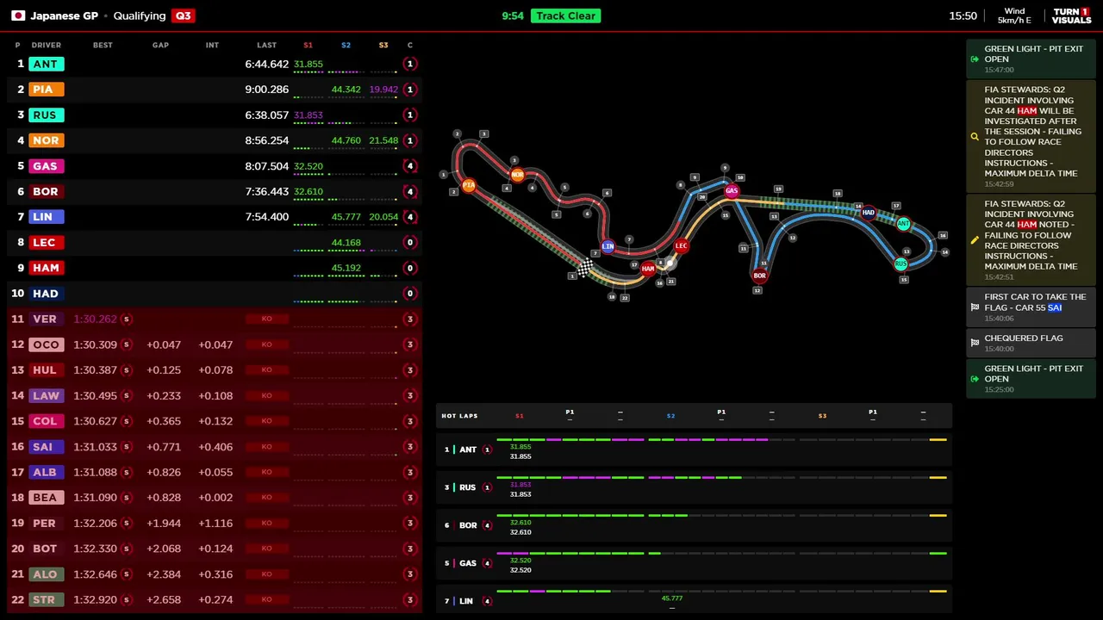This screenshot has height=620, width=1103.
Task: Click the GAP column header
Action: tap(160, 45)
